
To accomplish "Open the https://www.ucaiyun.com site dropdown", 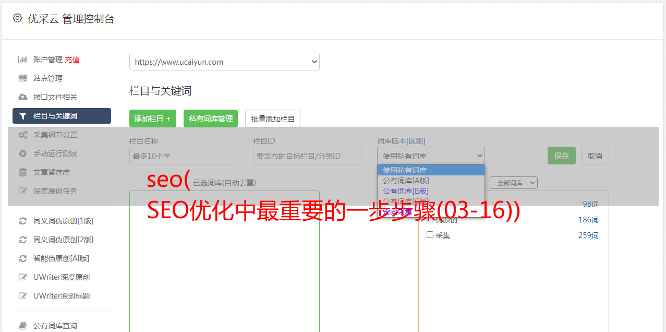I will [x=224, y=62].
